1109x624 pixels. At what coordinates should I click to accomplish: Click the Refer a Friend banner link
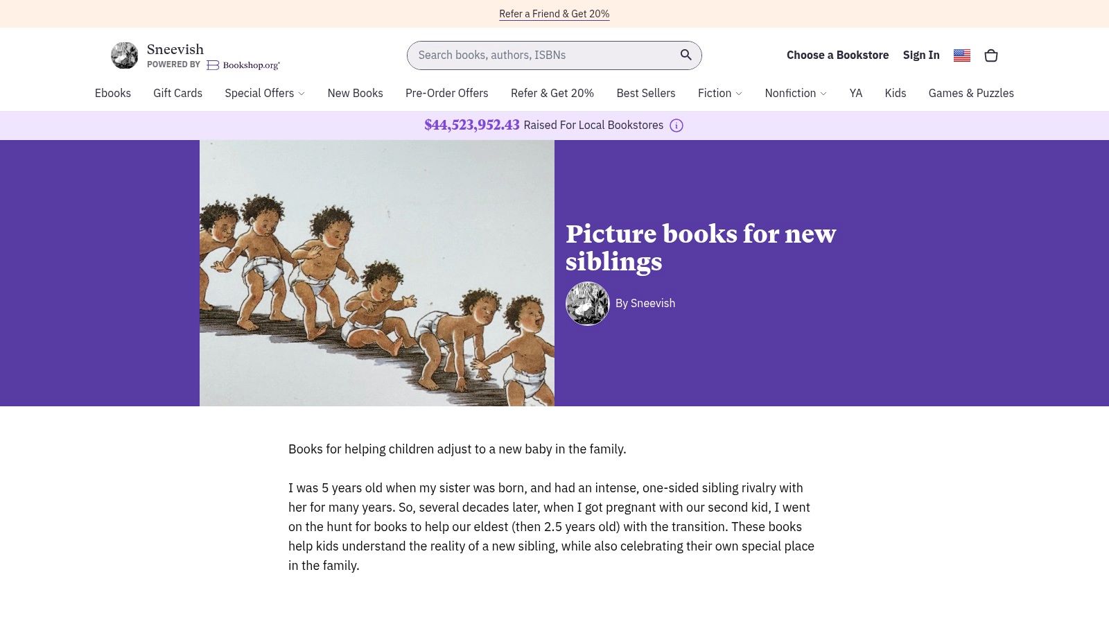554,13
